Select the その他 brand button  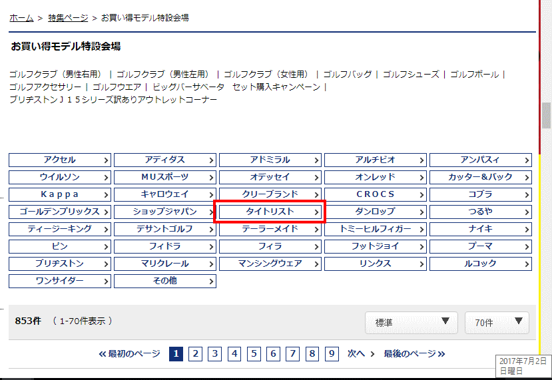coord(165,281)
